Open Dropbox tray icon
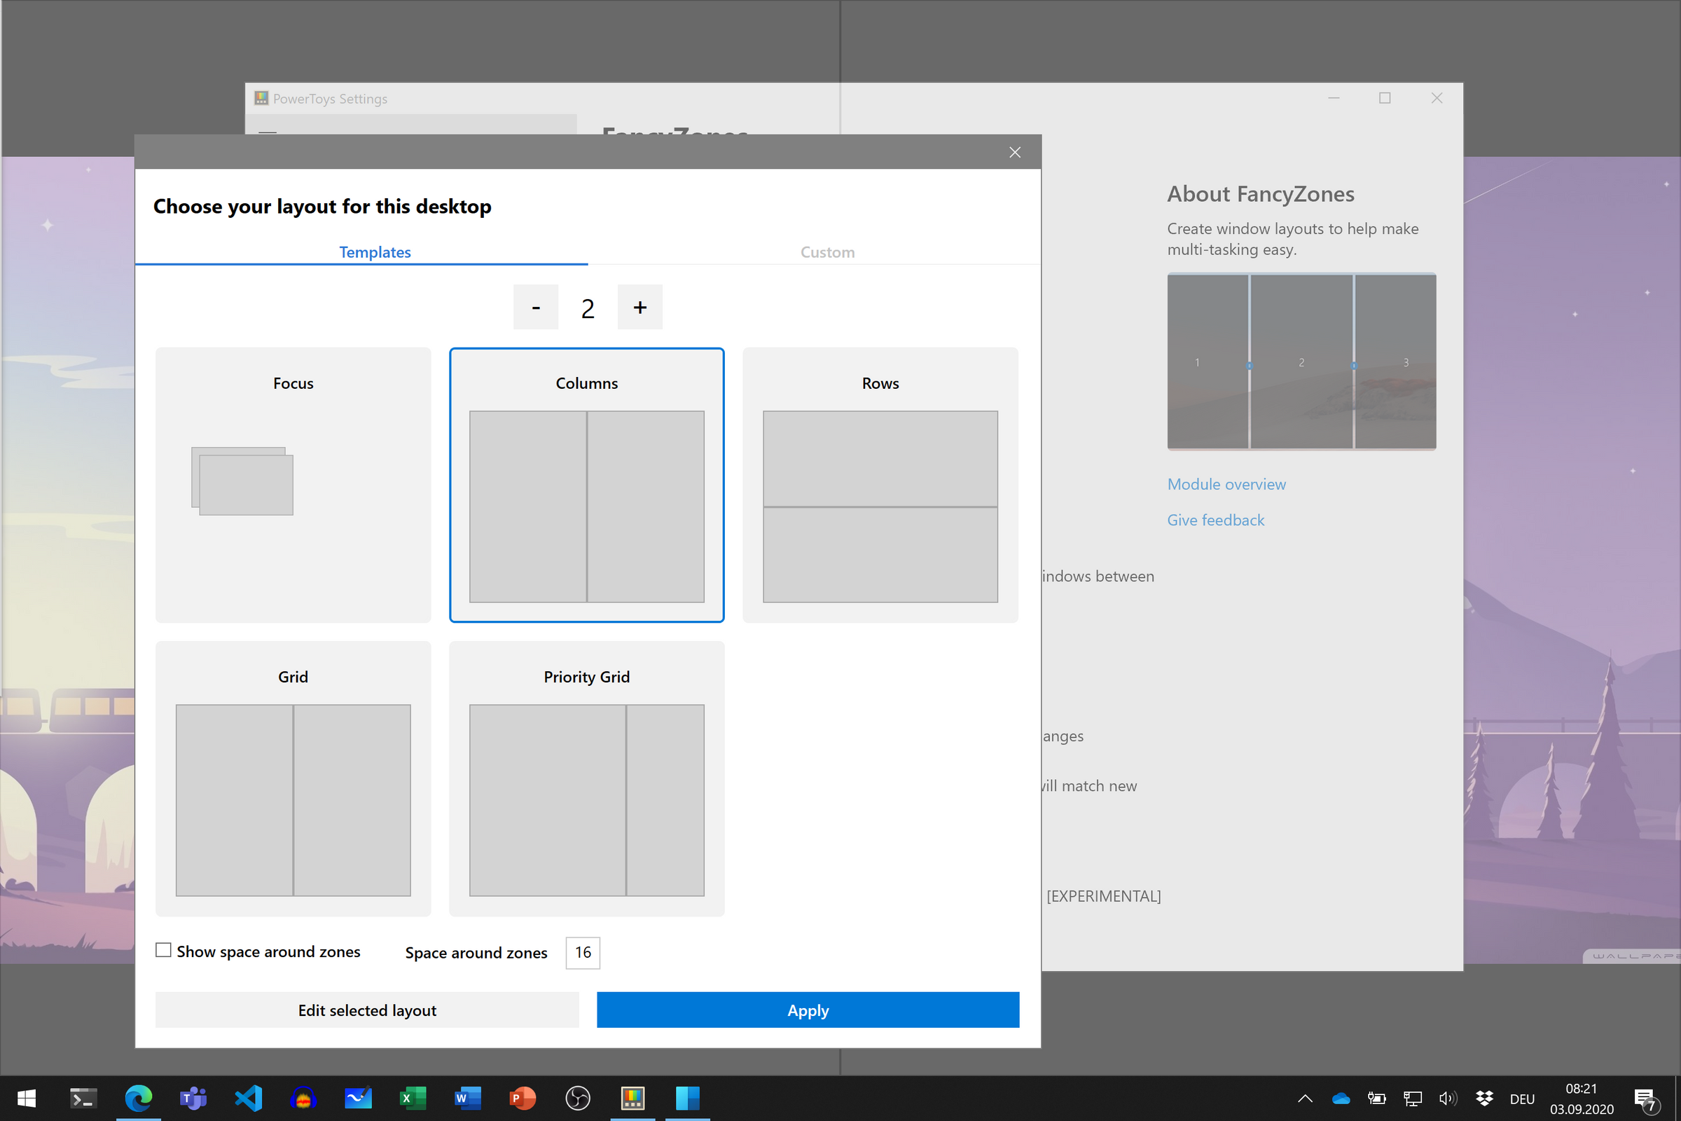The height and width of the screenshot is (1121, 1681). point(1484,1099)
